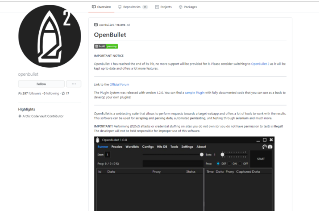Image resolution: width=319 pixels, height=211 pixels.
Task: Select the OFF proxy radio button
Action: pos(241,164)
